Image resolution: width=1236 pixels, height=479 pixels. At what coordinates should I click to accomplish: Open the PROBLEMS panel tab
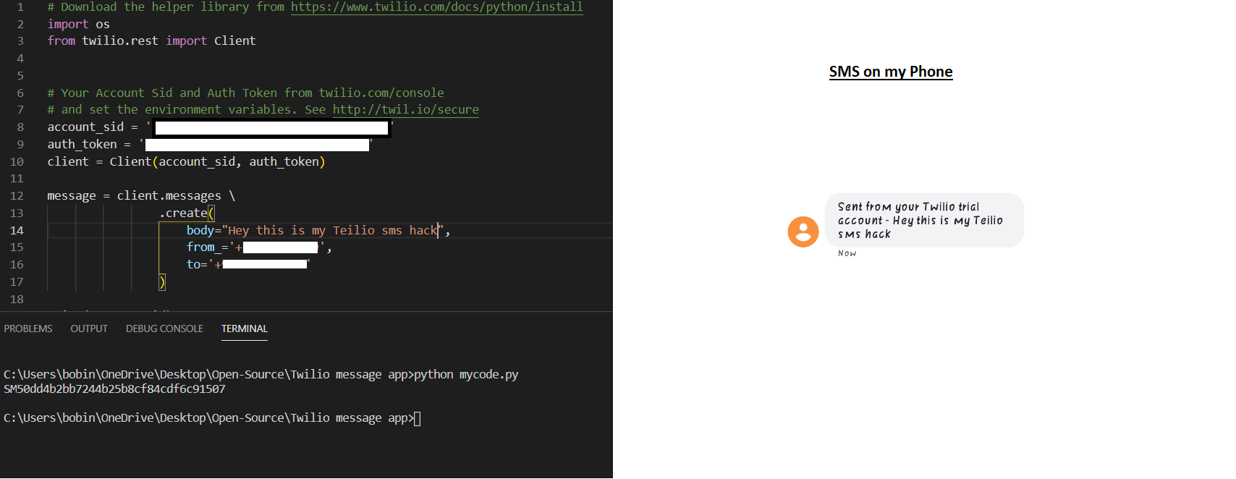click(28, 328)
